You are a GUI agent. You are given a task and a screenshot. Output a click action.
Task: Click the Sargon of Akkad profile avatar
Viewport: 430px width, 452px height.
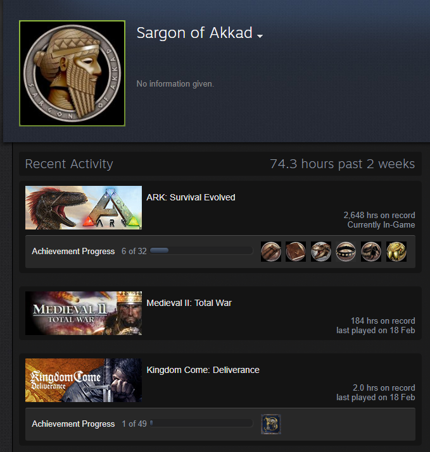(x=72, y=73)
